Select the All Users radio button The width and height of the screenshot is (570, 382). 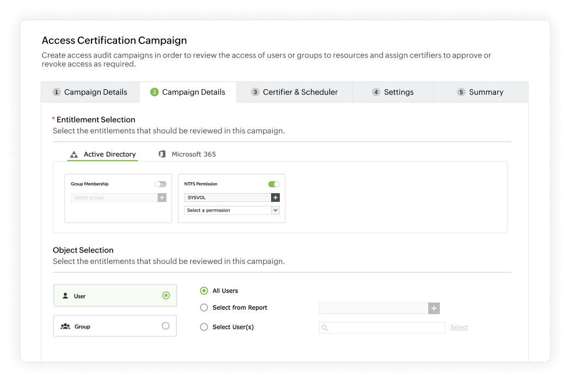coord(204,291)
